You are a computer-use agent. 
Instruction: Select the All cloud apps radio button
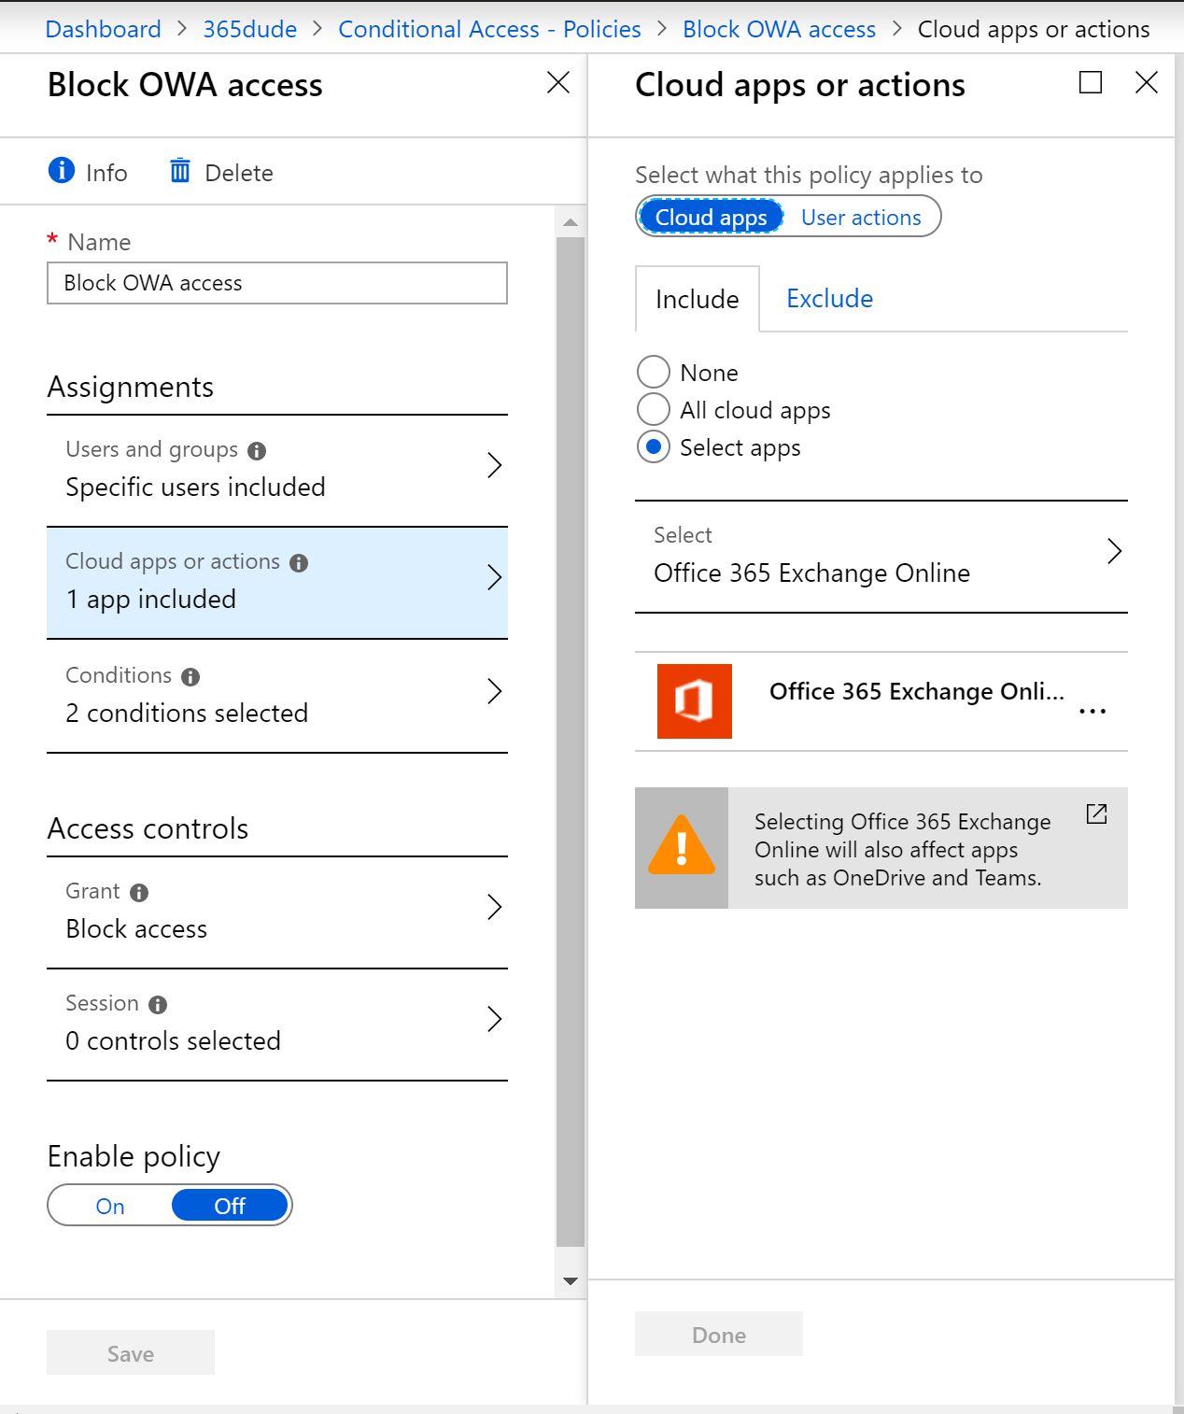pyautogui.click(x=654, y=410)
